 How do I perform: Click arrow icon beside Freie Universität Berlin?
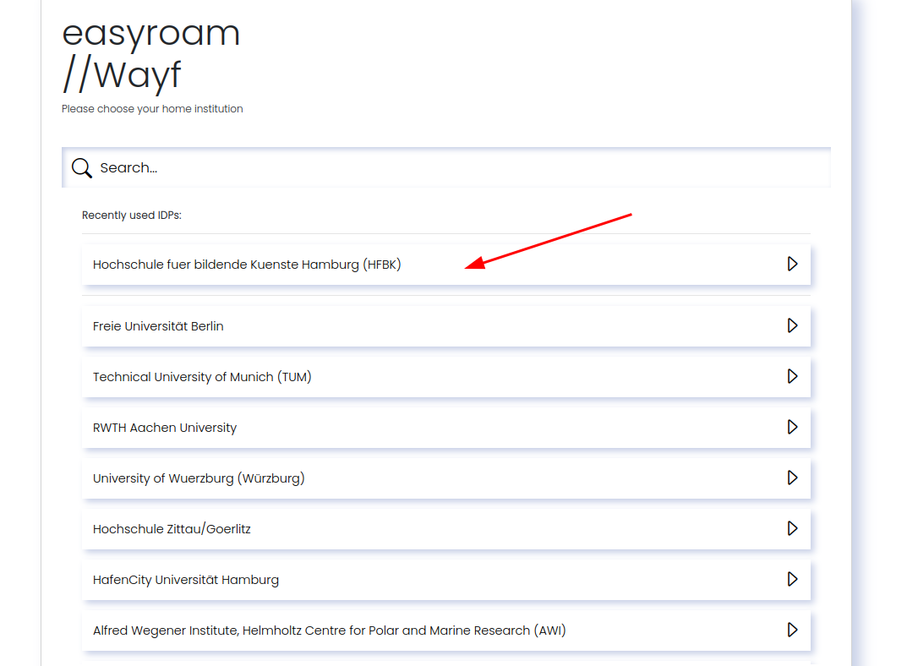(793, 326)
